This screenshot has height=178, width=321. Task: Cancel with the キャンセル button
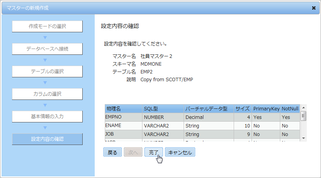tap(180, 152)
